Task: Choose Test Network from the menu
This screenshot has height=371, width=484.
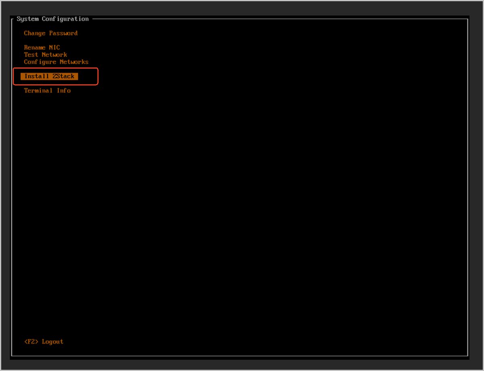Action: [x=46, y=55]
